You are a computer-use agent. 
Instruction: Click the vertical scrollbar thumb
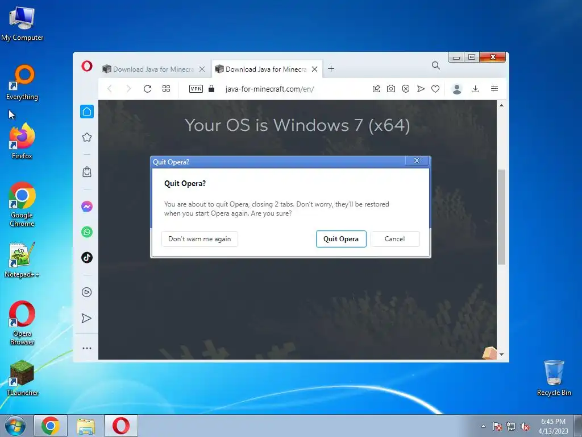(501, 217)
